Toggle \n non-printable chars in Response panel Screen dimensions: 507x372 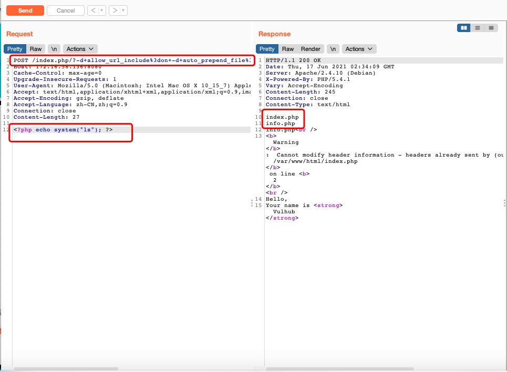click(333, 49)
